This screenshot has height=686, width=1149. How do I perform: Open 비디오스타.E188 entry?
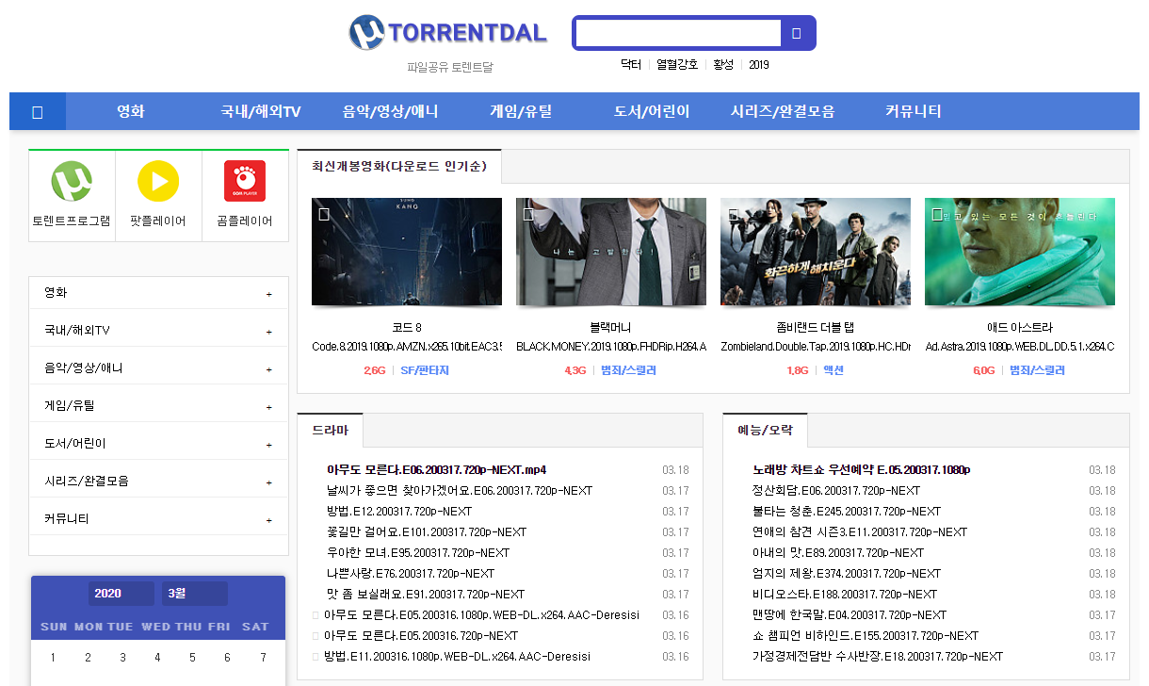845,594
